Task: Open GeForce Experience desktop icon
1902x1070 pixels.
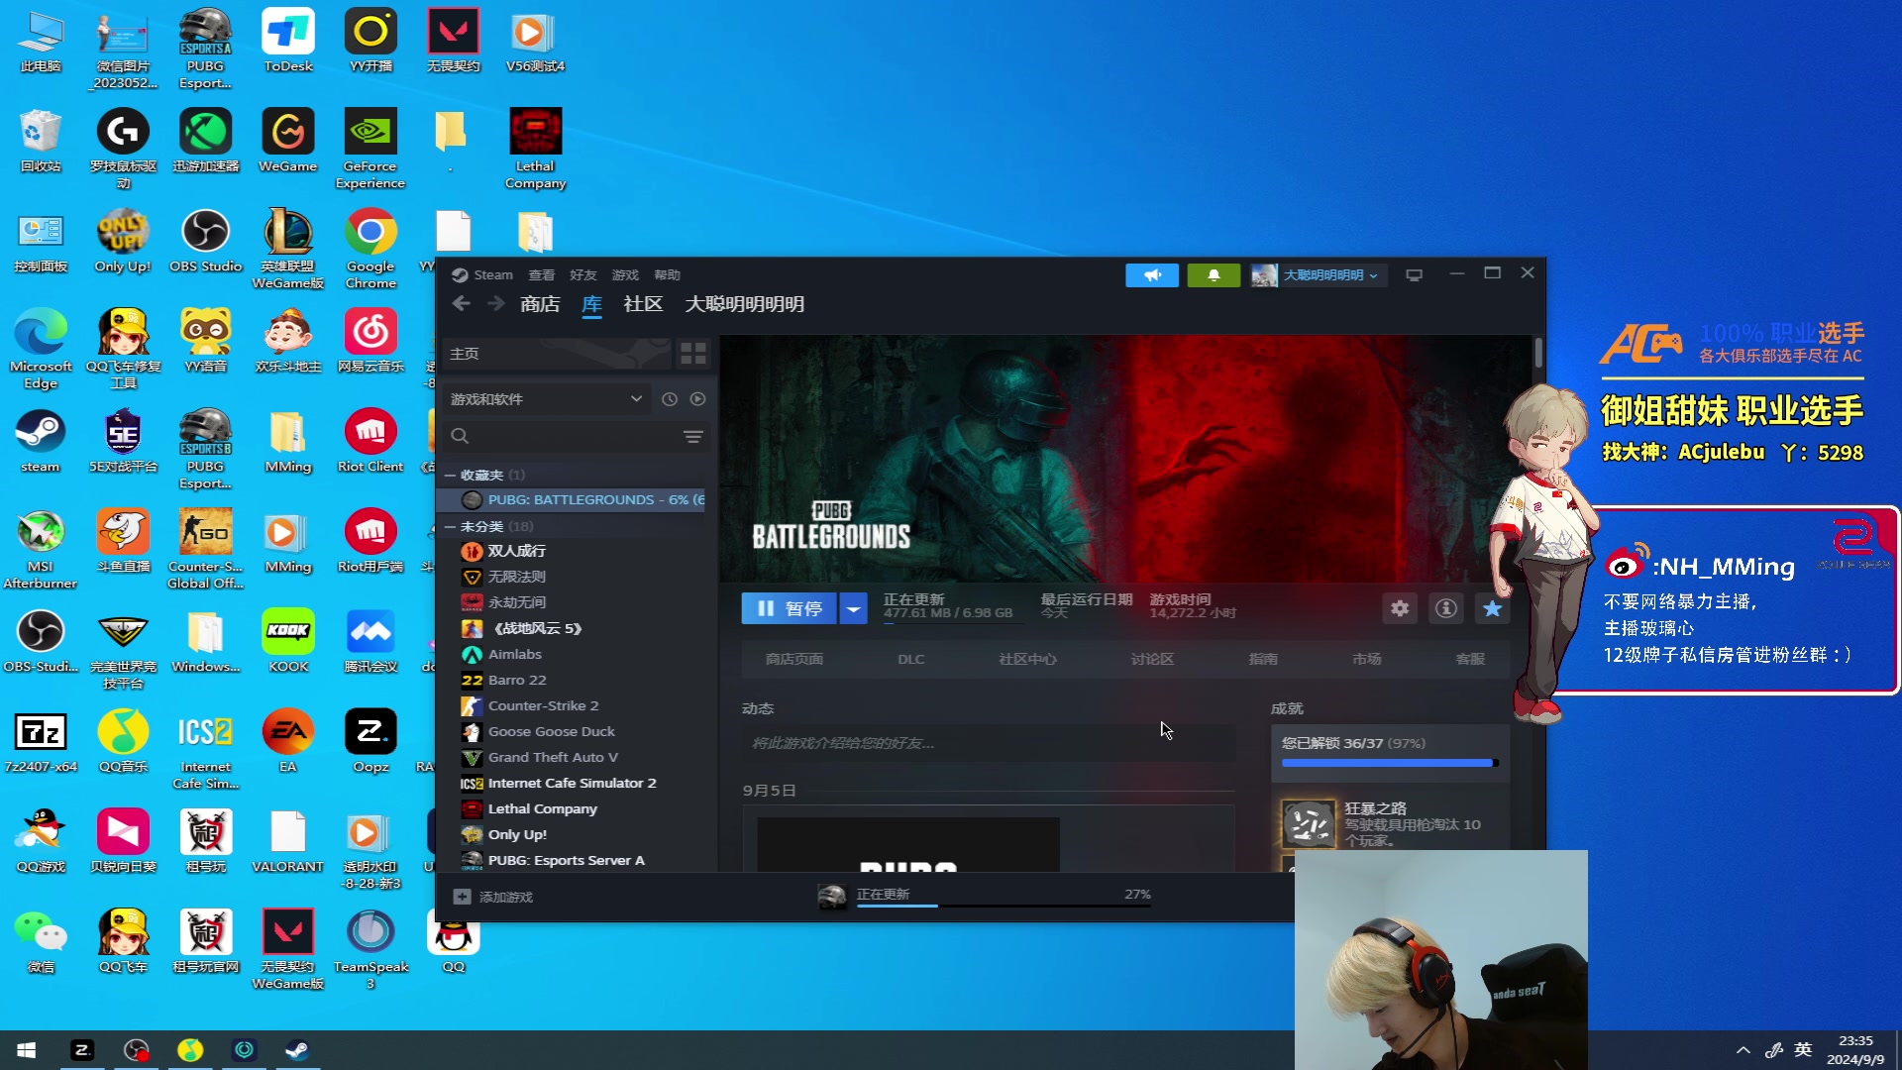Action: coord(370,150)
